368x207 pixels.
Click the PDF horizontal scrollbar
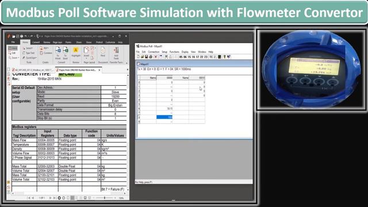[x=69, y=193]
